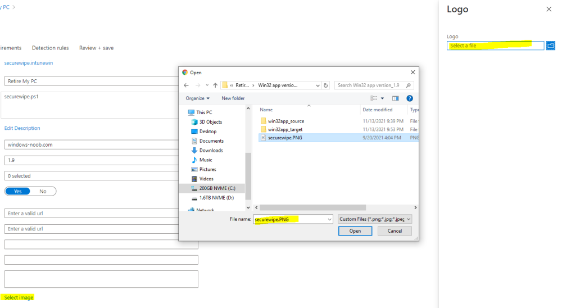Click the Forward arrow in the Open dialog

(197, 85)
